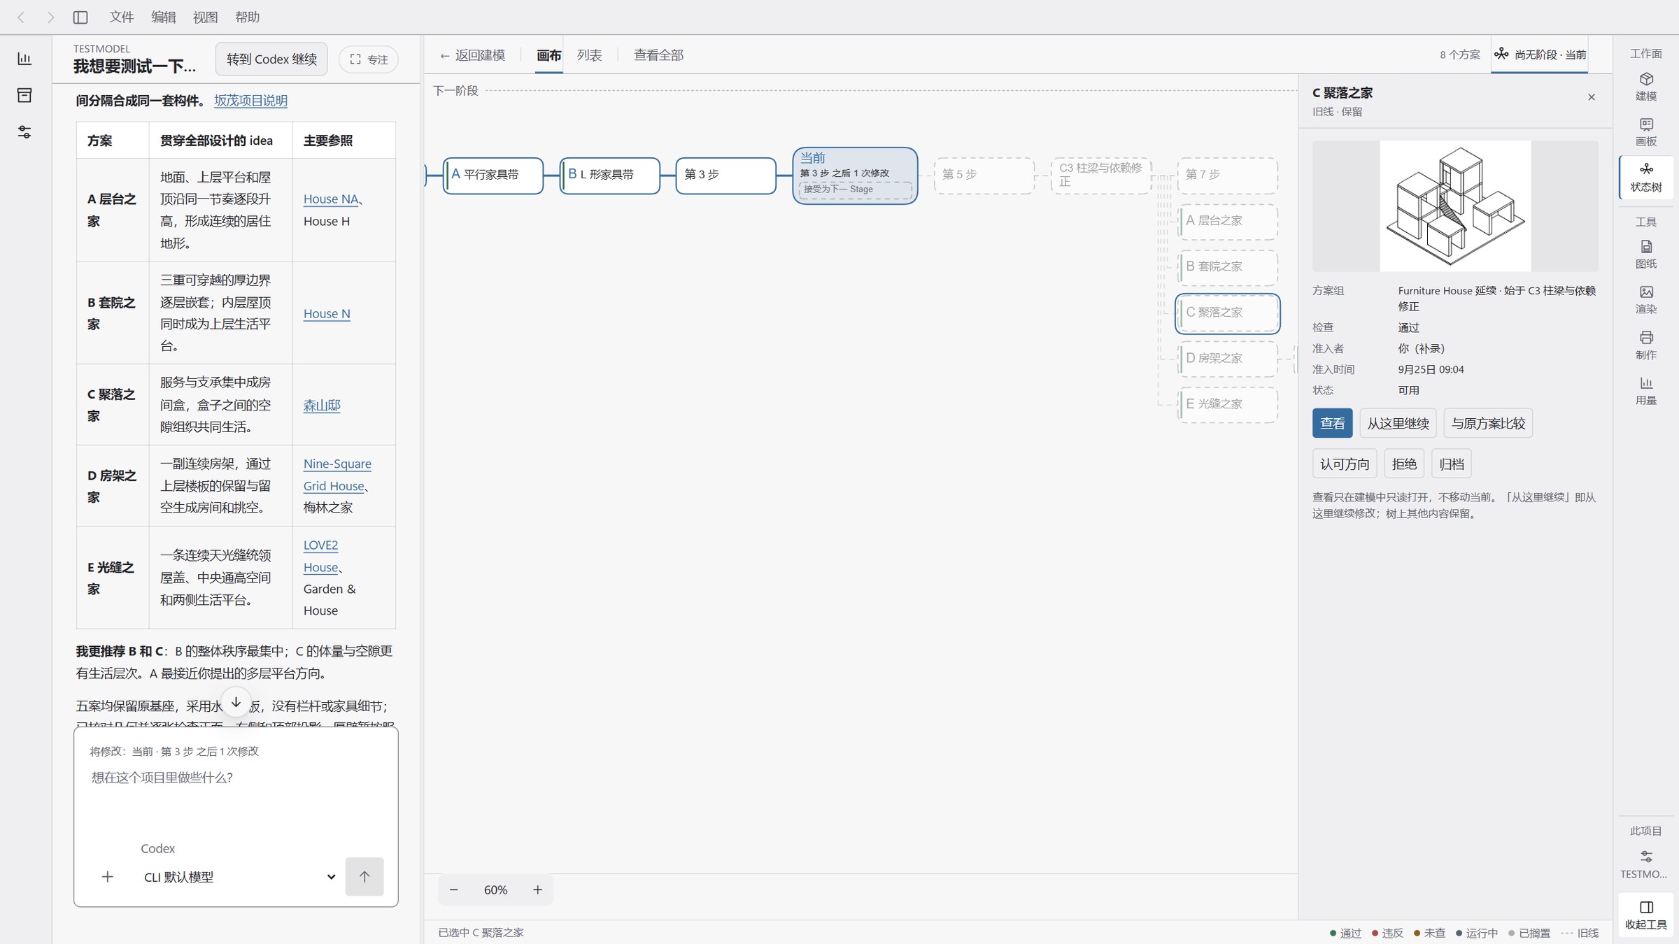Toggle 专注 focus mode

[x=369, y=59]
